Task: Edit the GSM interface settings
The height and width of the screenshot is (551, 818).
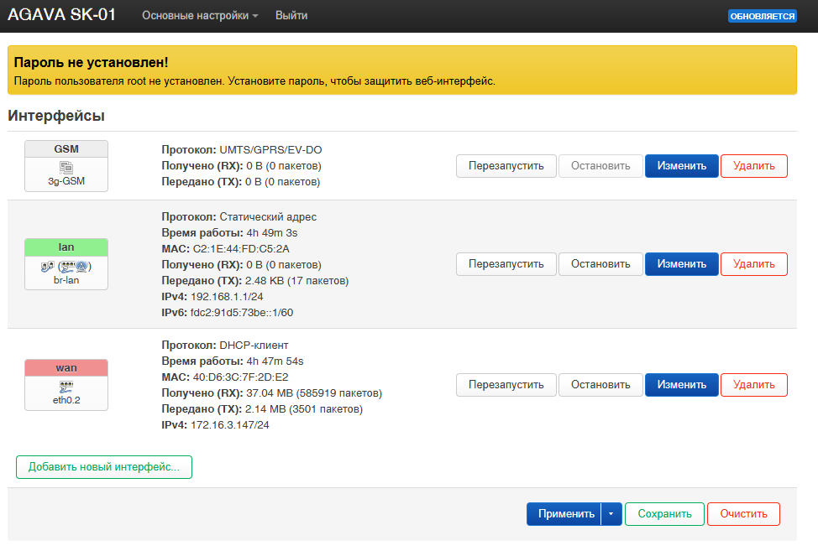Action: click(x=681, y=166)
